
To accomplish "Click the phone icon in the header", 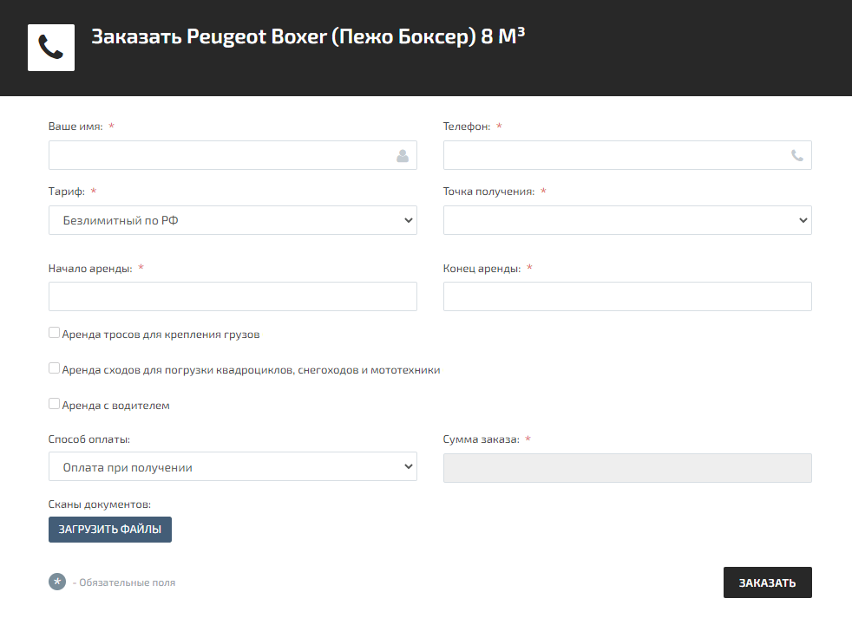I will point(51,48).
